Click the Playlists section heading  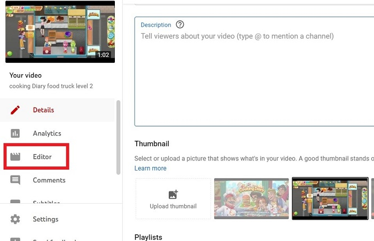click(149, 237)
